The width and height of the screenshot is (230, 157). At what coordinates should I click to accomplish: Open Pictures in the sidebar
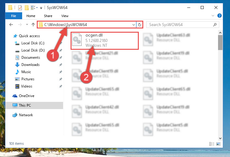pyautogui.click(x=25, y=79)
